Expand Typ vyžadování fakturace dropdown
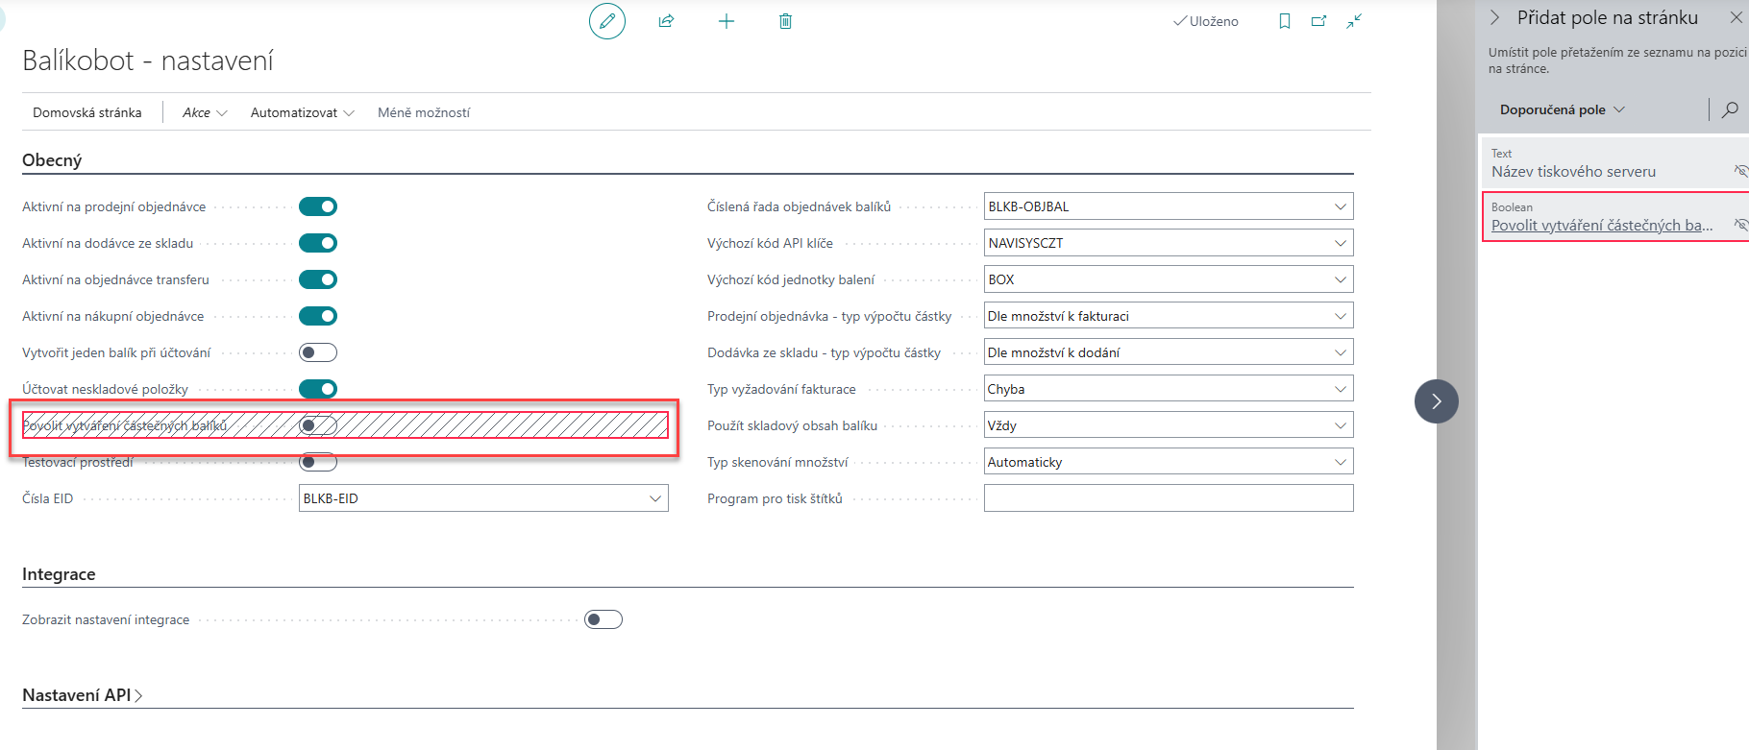 tap(1340, 389)
